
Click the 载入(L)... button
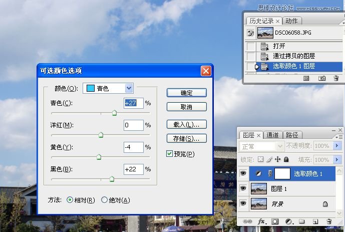point(187,124)
